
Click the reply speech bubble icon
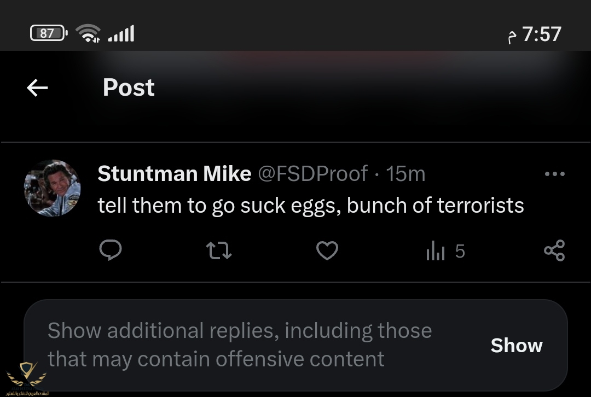pos(110,251)
